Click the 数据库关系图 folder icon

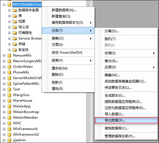click(x=14, y=10)
